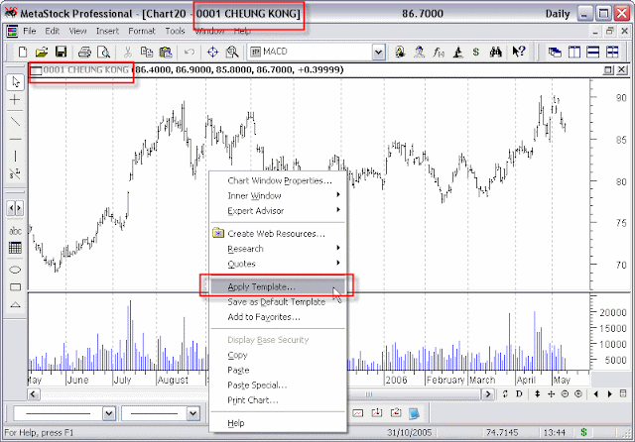Screen dimensions: 635x442
Task: Select the horizontal line tool
Action: point(15,139)
